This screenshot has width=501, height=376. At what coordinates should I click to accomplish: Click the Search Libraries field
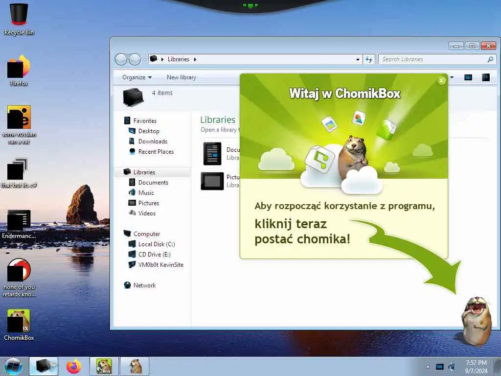(x=437, y=59)
